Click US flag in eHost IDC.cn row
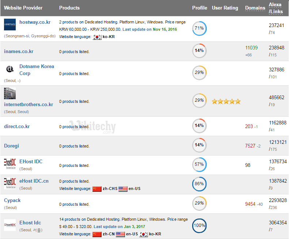The width and height of the screenshot is (289, 239). [123, 189]
